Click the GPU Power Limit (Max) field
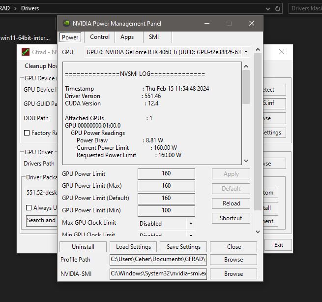Viewport: 322px width, 302px height. pyautogui.click(x=166, y=186)
